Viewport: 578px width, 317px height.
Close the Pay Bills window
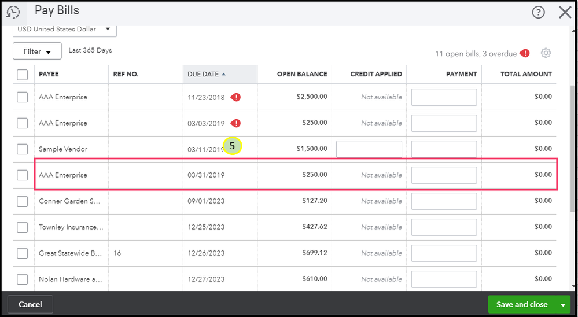click(x=565, y=12)
